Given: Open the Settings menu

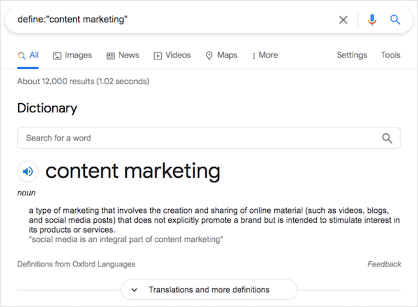Looking at the screenshot, I should 352,56.
